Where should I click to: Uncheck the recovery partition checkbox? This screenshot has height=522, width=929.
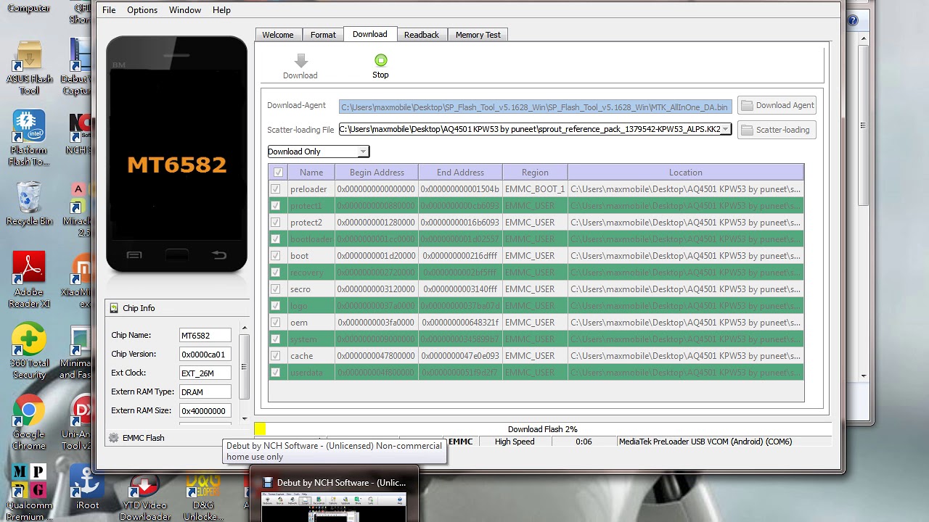(275, 273)
